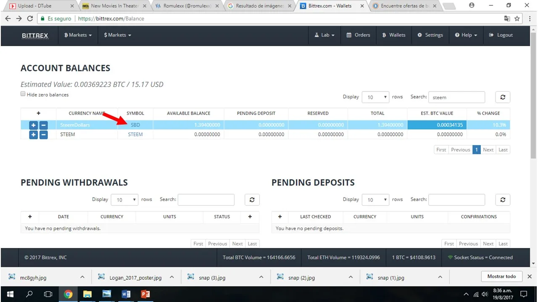Image resolution: width=538 pixels, height=302 pixels.
Task: Open the Wallets page
Action: (393, 35)
